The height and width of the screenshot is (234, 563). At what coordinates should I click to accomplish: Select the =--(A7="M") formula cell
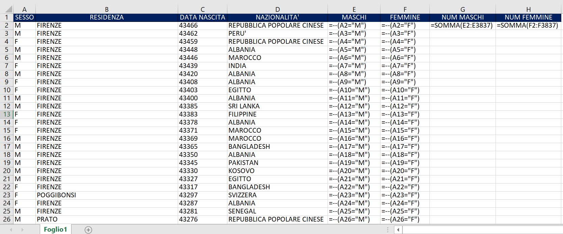354,66
